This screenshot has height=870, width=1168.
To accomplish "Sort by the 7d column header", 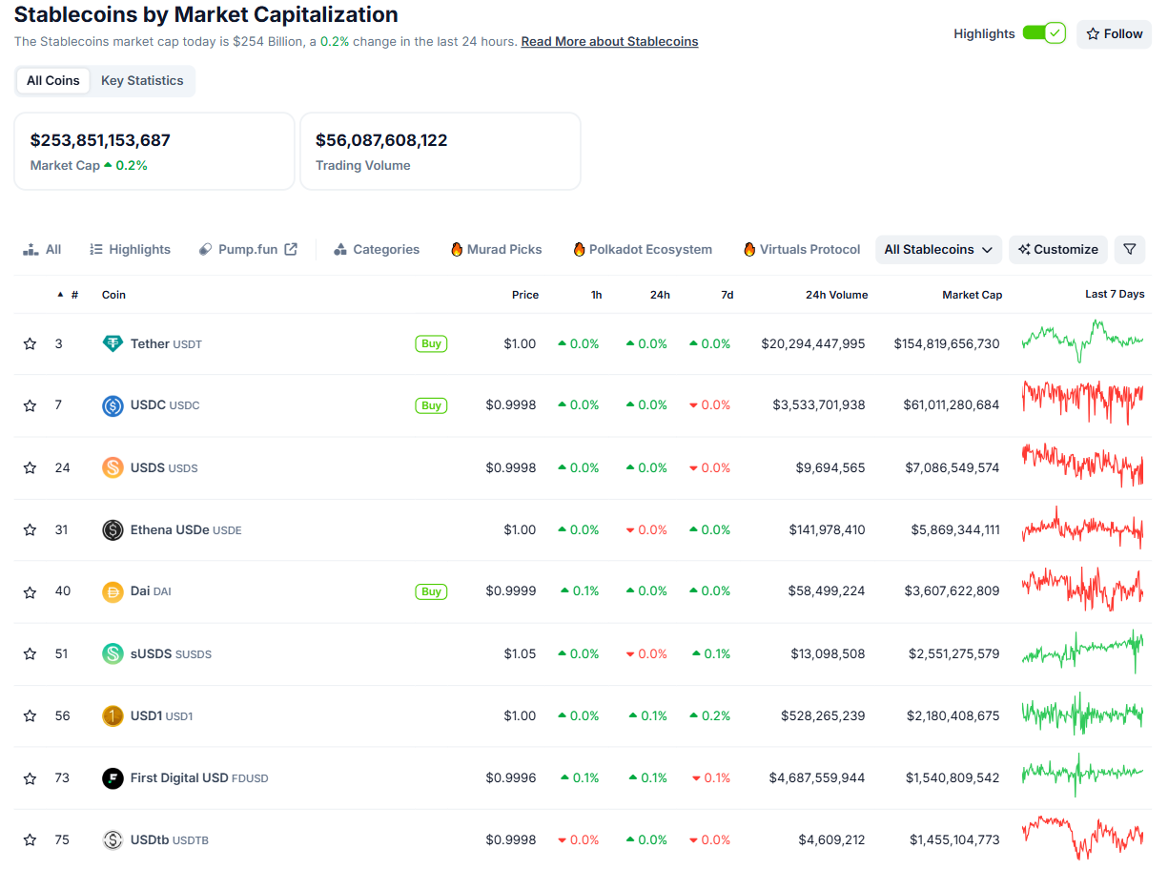I will [x=727, y=295].
